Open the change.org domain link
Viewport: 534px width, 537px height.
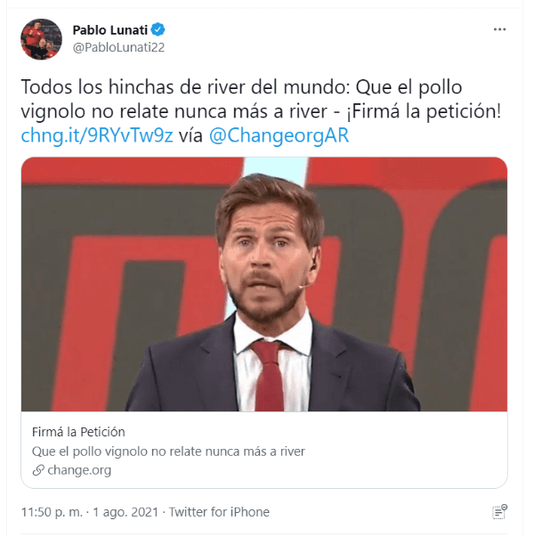pos(79,470)
